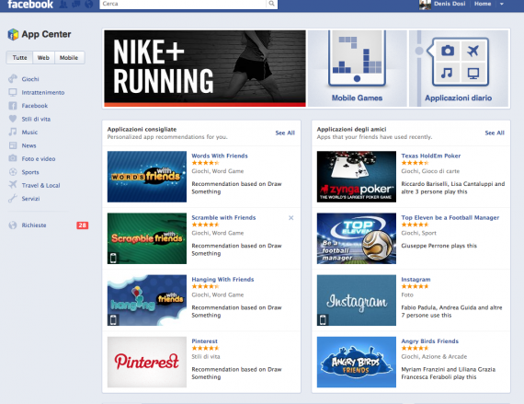The width and height of the screenshot is (524, 404).
Task: Click the Top Eleven thumbnail image
Action: pyautogui.click(x=357, y=238)
